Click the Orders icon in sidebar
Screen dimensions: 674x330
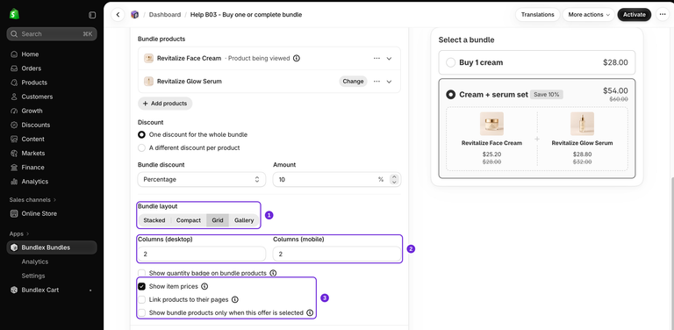[x=14, y=68]
